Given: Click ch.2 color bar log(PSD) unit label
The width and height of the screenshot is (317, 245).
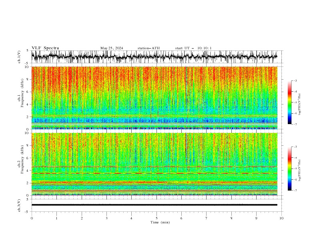Looking at the screenshot, I should tap(299, 170).
